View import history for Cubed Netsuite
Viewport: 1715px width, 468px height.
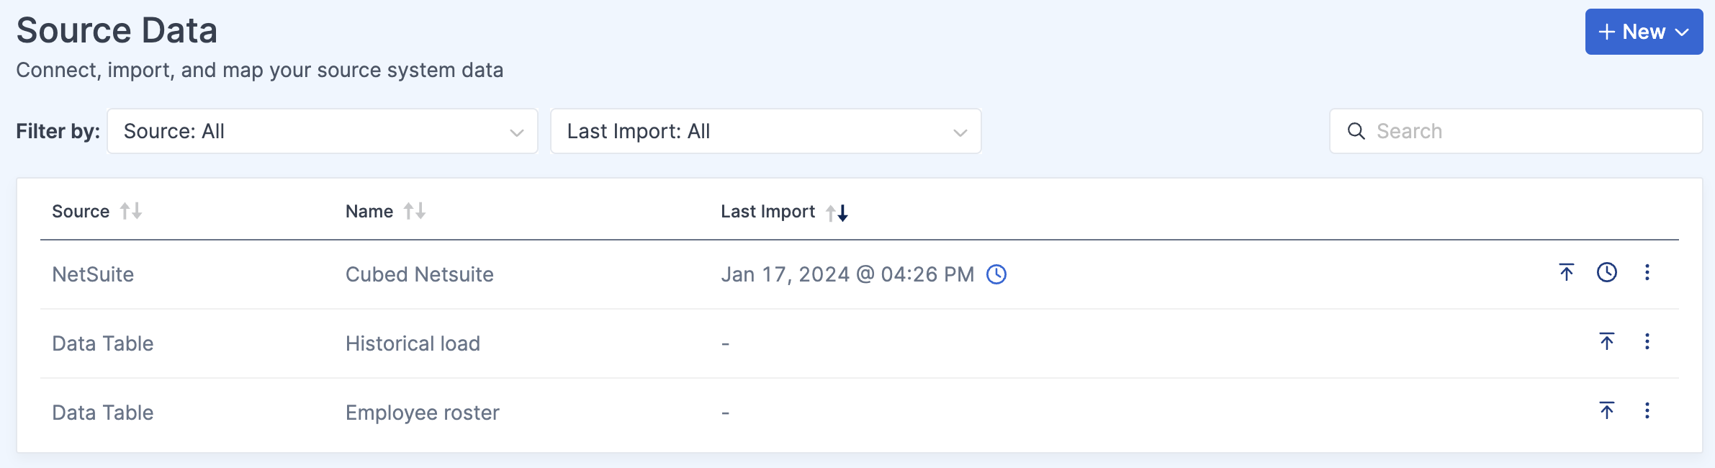coord(1608,274)
